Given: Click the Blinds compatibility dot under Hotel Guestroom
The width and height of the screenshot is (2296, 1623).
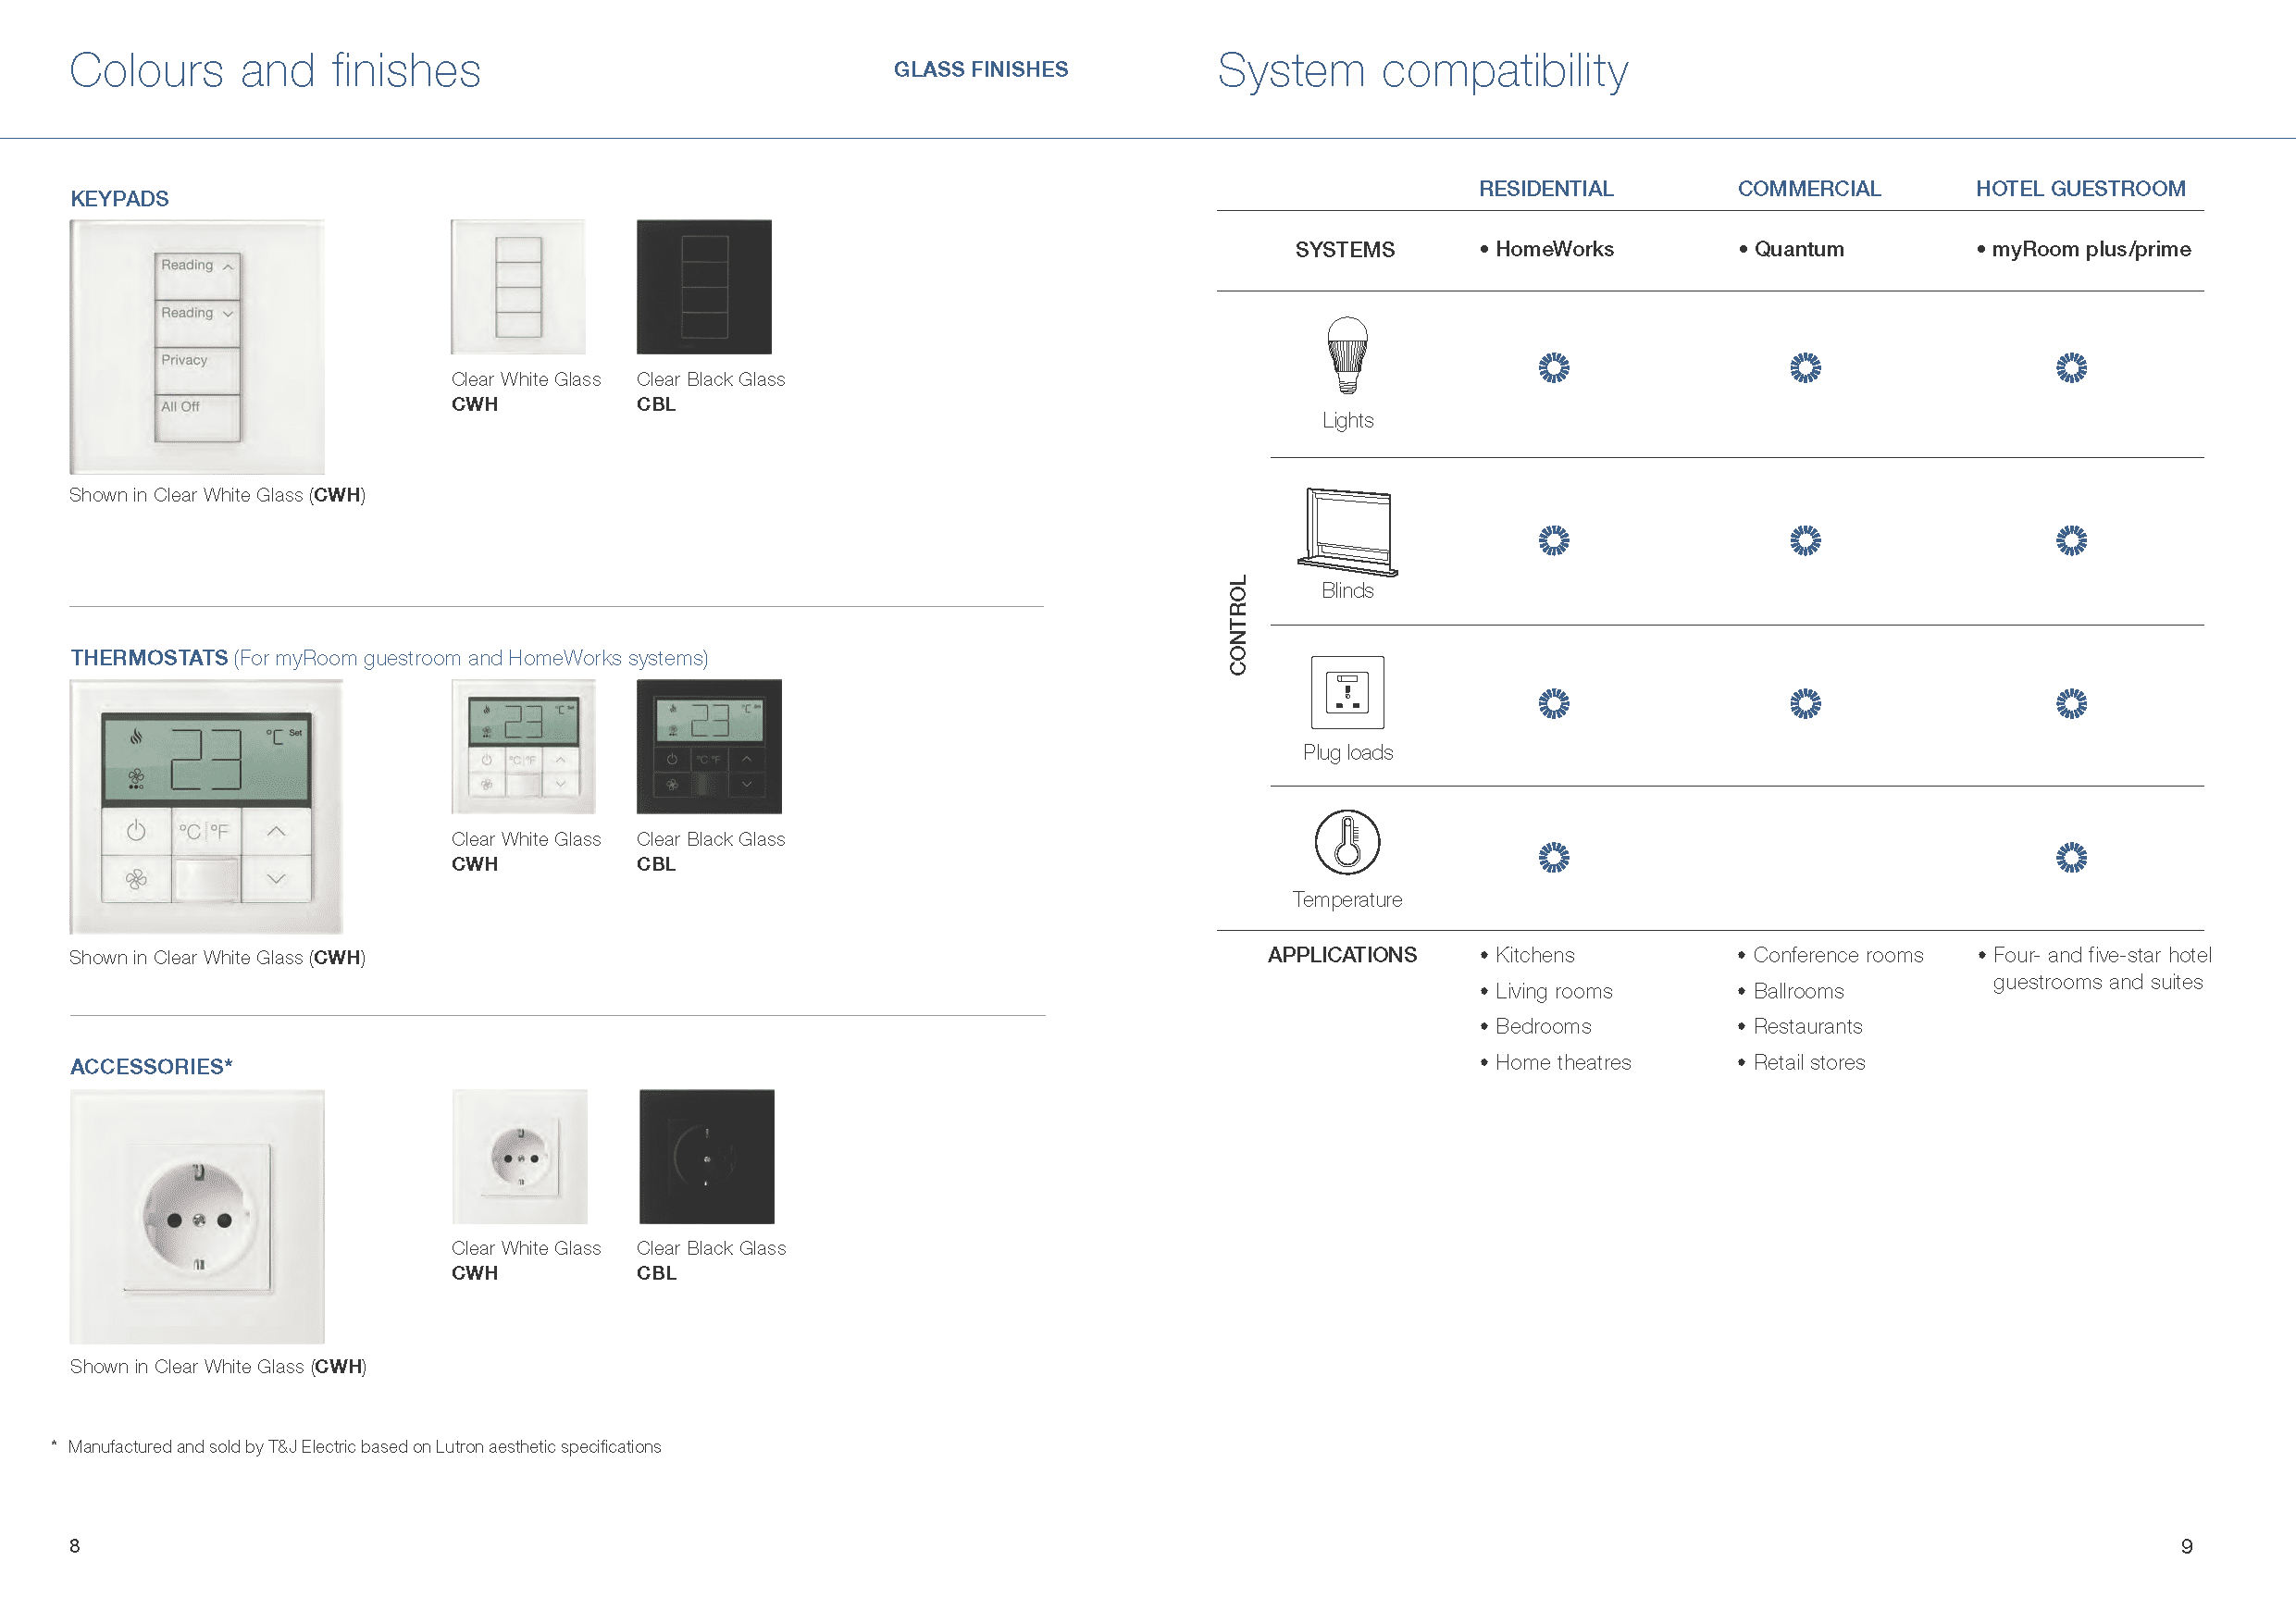Looking at the screenshot, I should point(2071,541).
